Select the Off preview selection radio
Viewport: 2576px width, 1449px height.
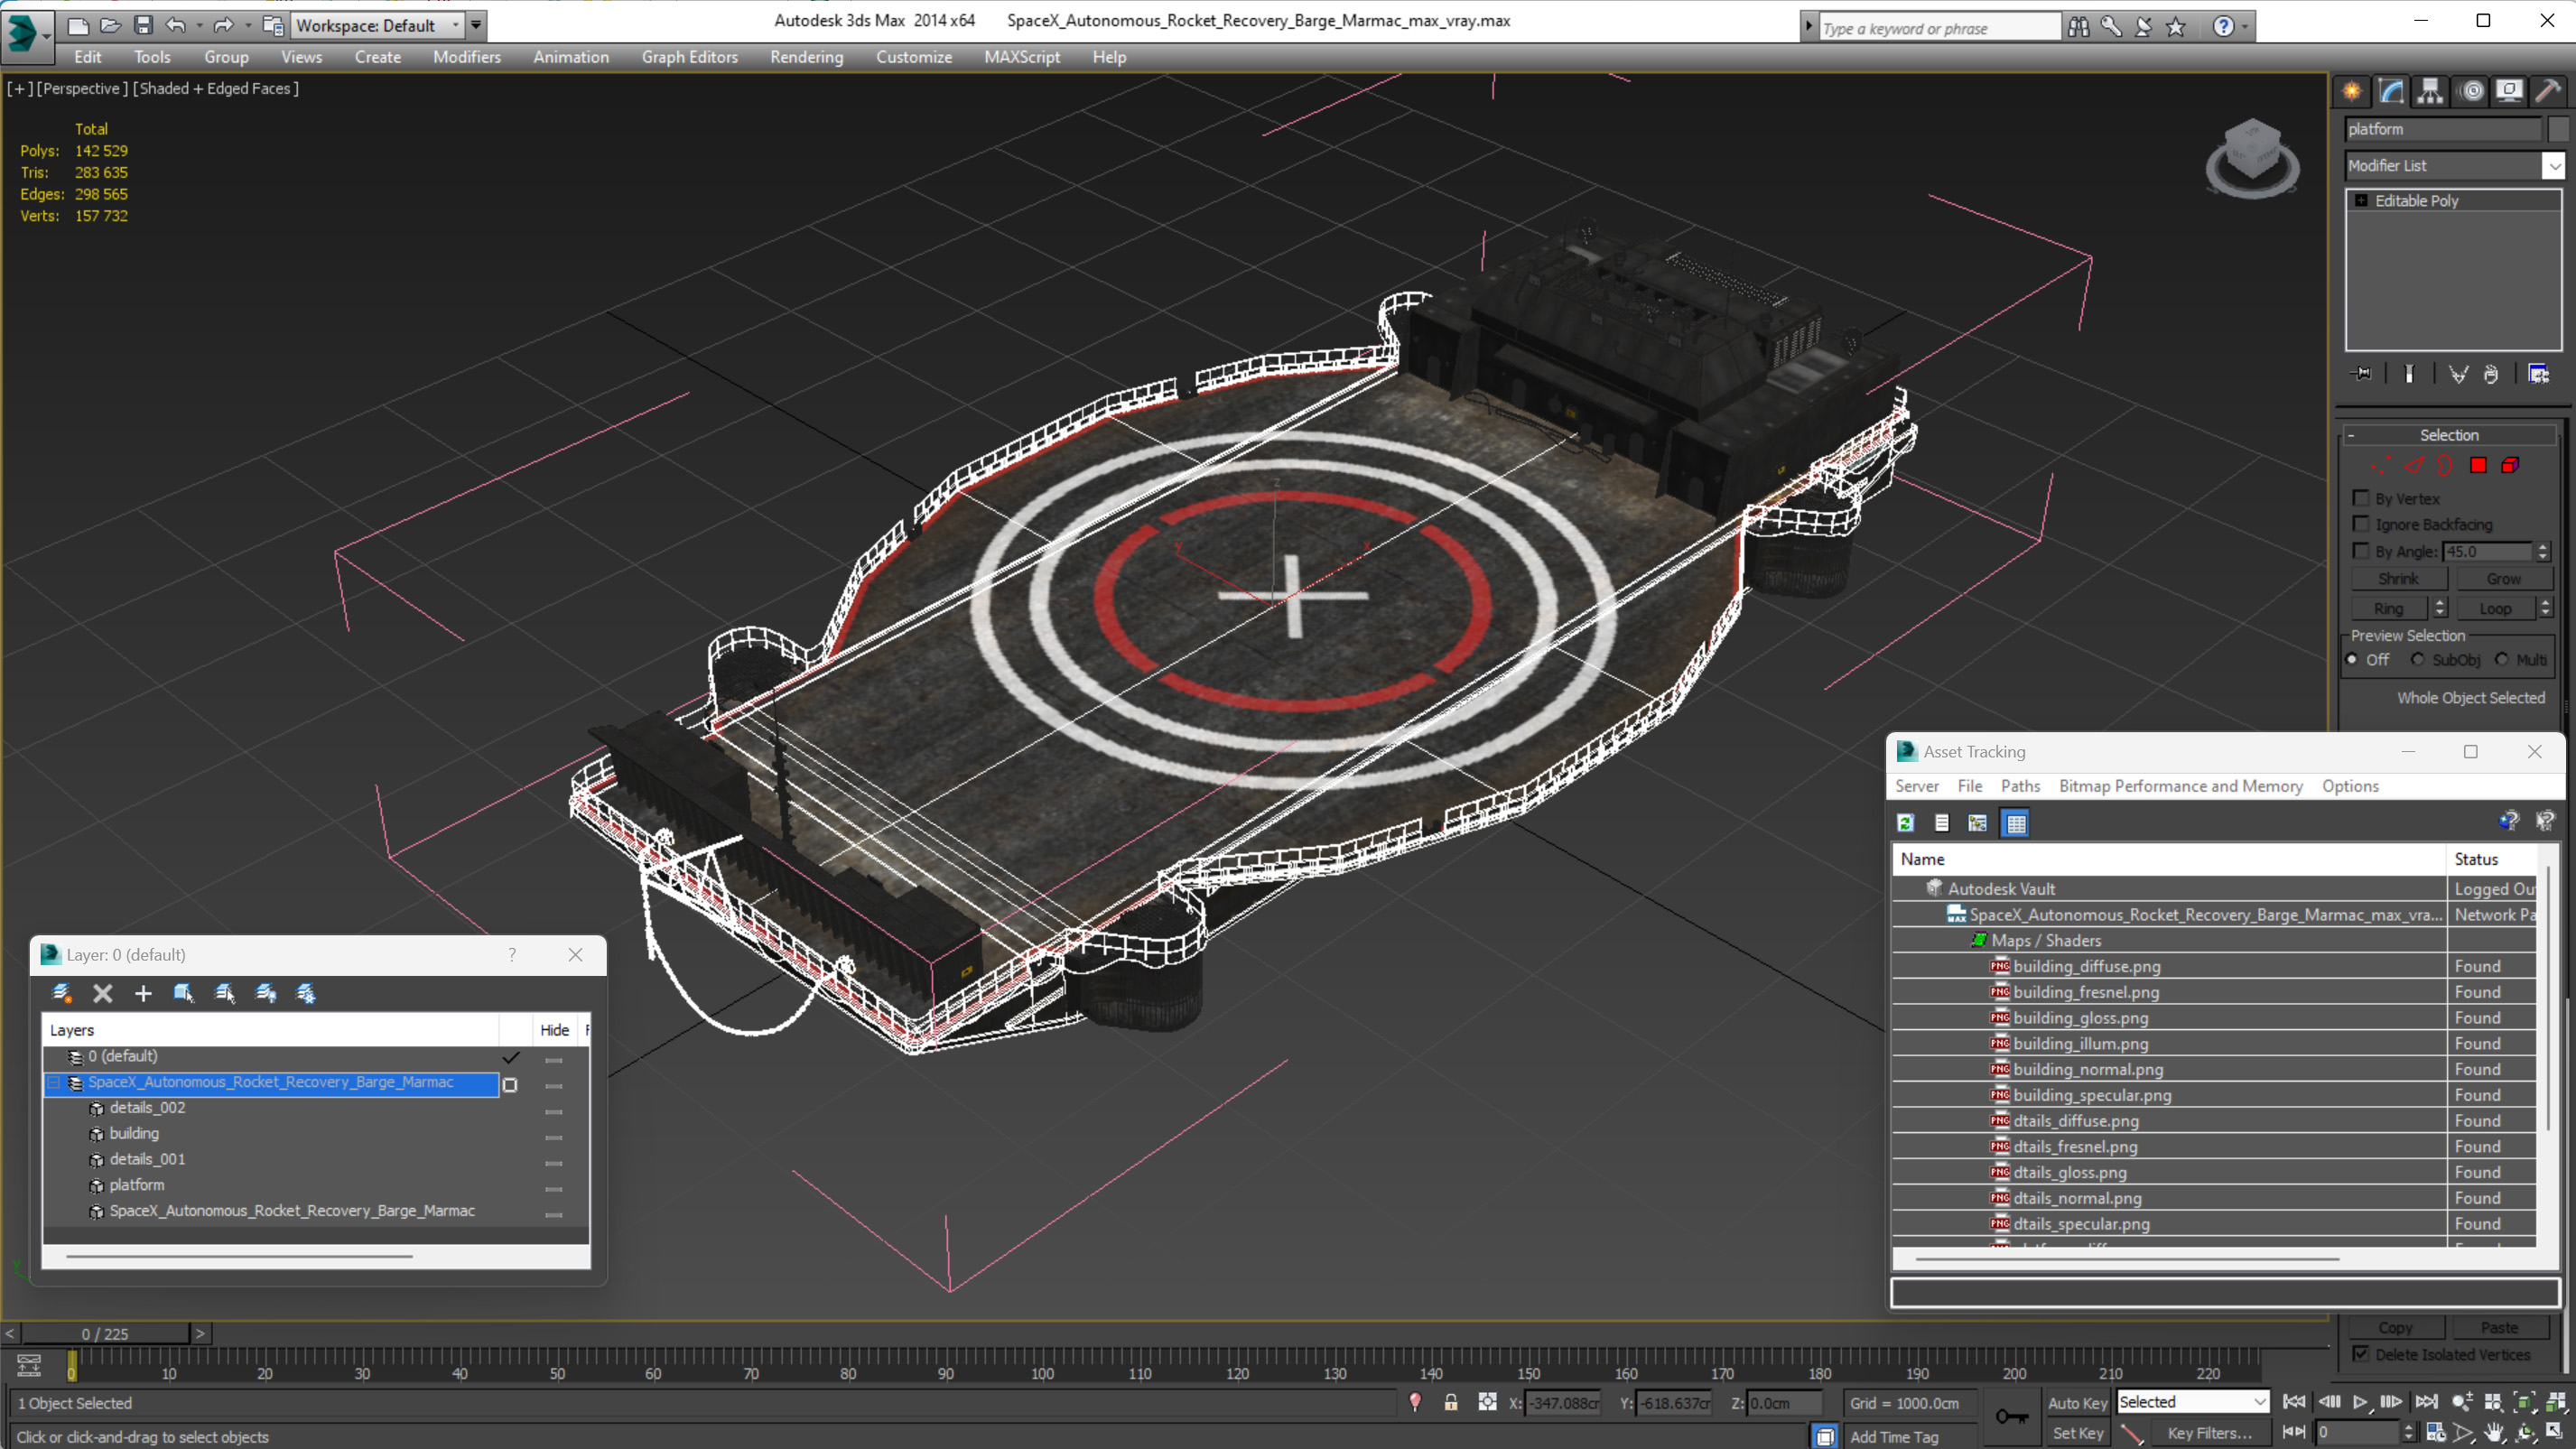2352,659
